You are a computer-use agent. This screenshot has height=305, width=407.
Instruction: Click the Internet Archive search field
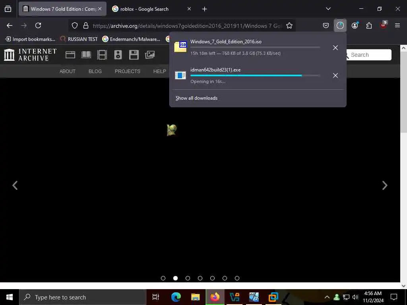pyautogui.click(x=369, y=55)
